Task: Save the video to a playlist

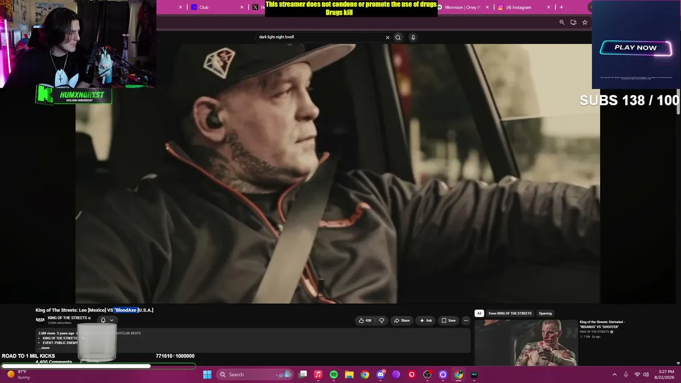Action: tap(449, 320)
